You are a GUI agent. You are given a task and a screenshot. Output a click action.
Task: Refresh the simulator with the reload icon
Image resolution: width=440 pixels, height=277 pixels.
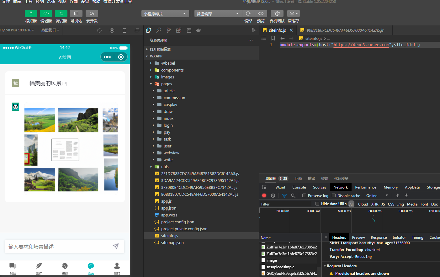pos(99,30)
